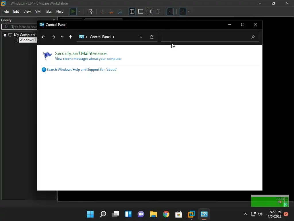Open Widgets from taskbar
The width and height of the screenshot is (294, 221).
[128, 214]
